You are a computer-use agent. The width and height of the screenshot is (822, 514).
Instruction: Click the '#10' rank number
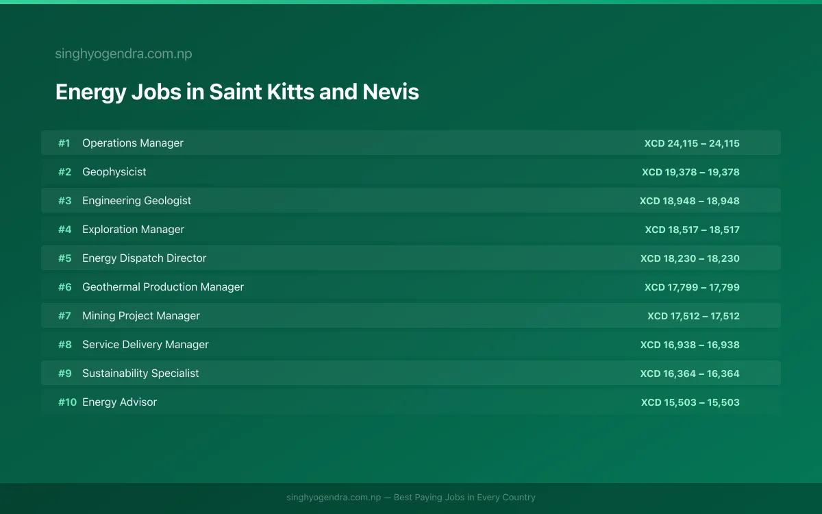(67, 402)
